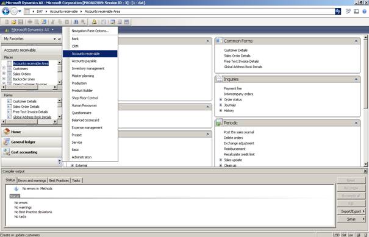Image resolution: width=369 pixels, height=237 pixels.
Task: Click the greyed Forward navigation arrow
Action: (14, 11)
